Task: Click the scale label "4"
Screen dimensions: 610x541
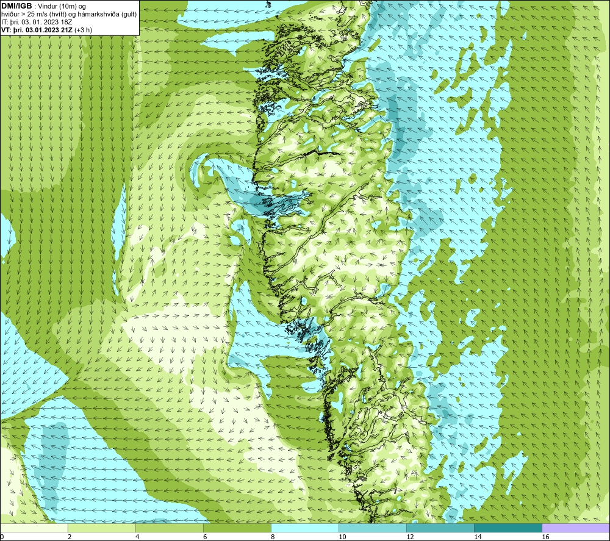Action: tap(137, 537)
